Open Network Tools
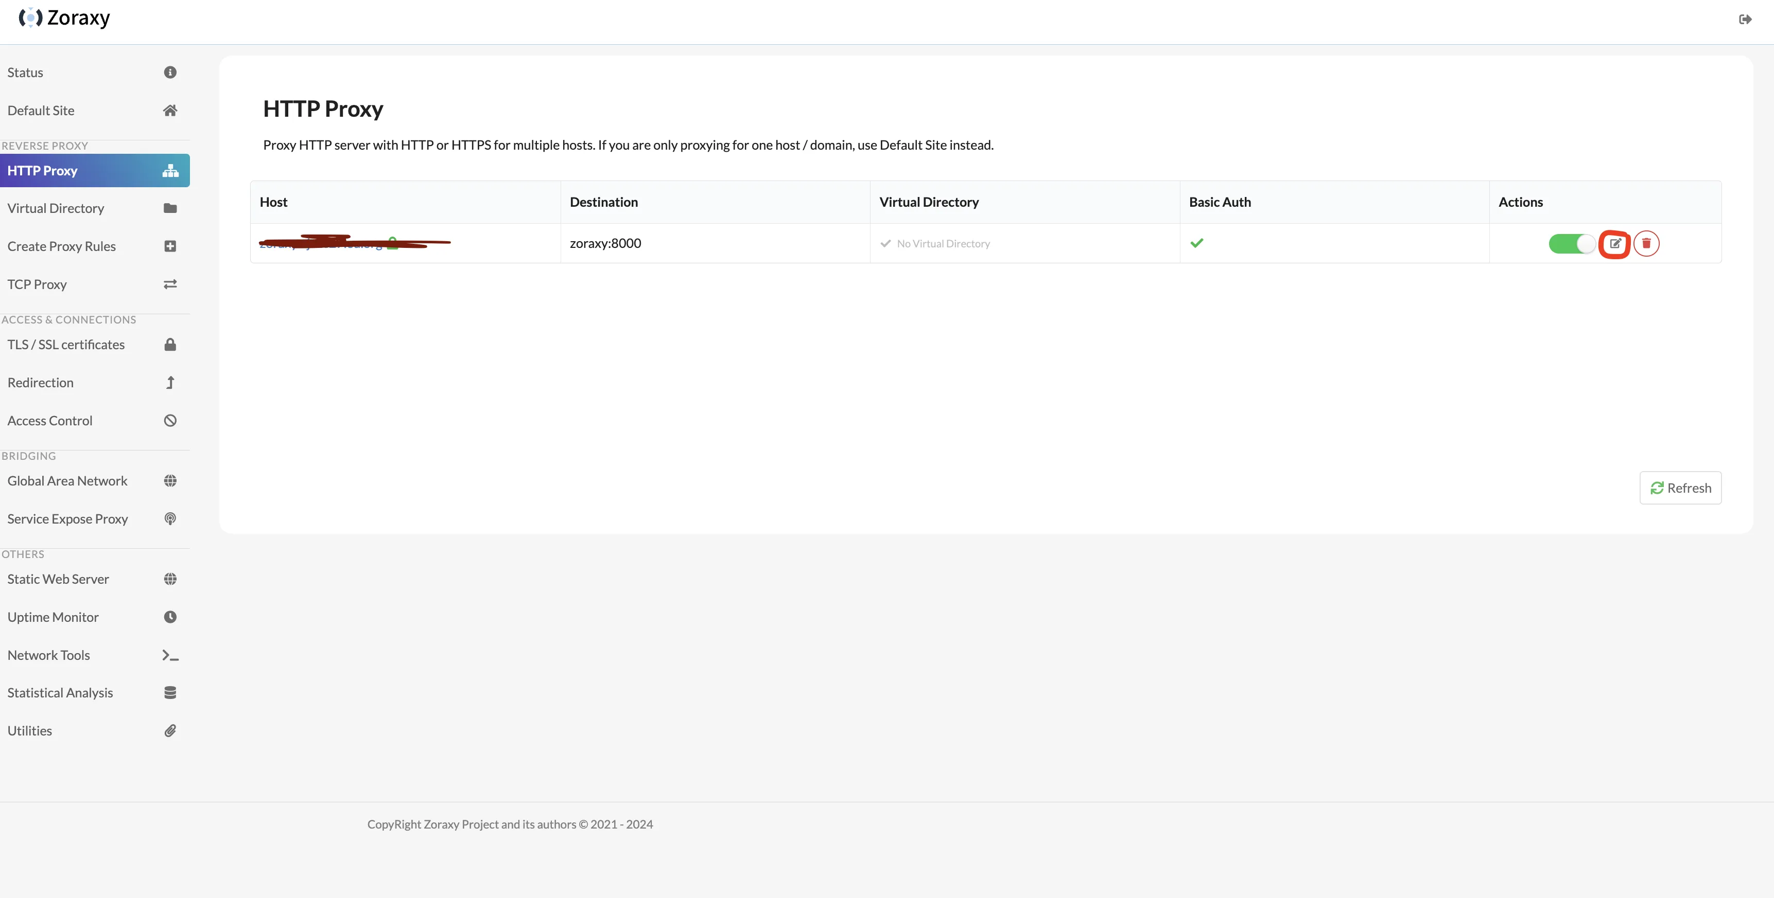Image resolution: width=1774 pixels, height=898 pixels. [x=95, y=655]
